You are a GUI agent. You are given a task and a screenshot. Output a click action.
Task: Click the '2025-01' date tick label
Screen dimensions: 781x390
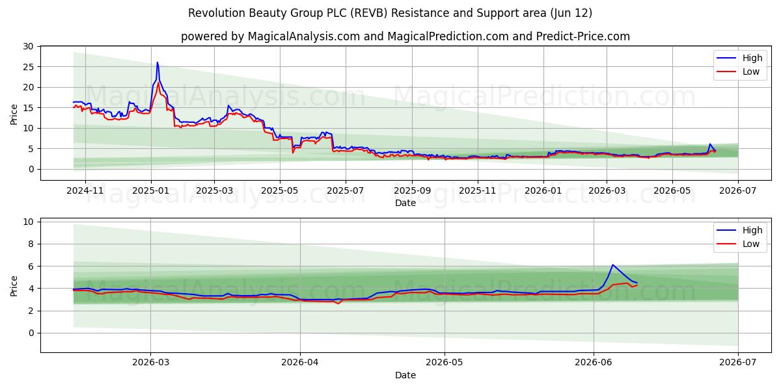tap(150, 191)
